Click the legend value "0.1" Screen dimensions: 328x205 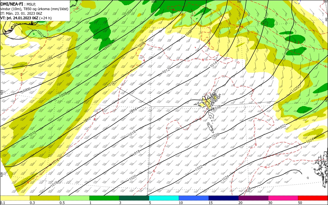click(x=3, y=203)
